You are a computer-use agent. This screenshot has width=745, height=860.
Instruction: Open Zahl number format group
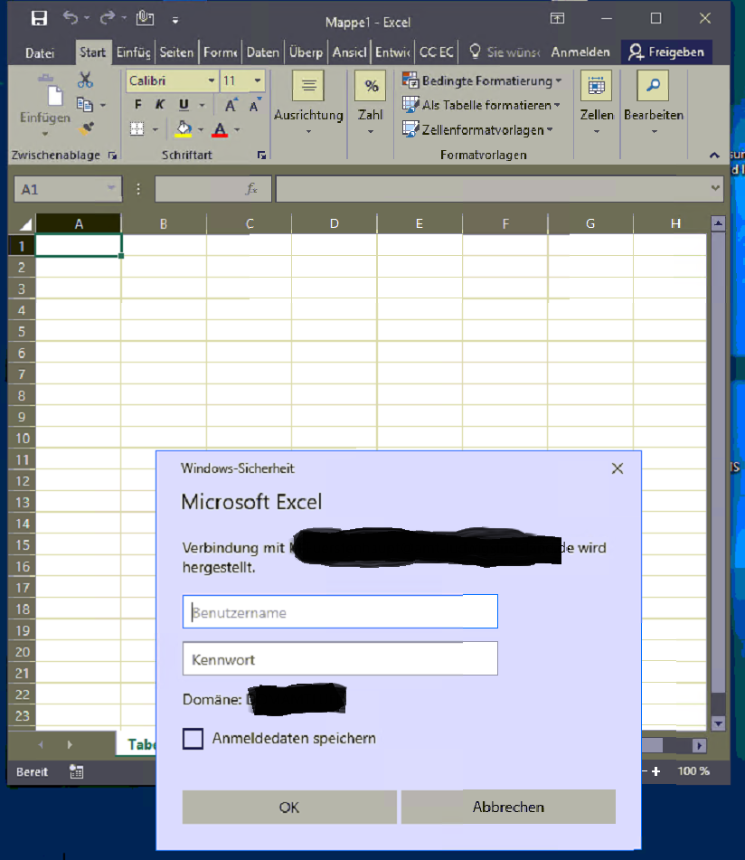[371, 104]
